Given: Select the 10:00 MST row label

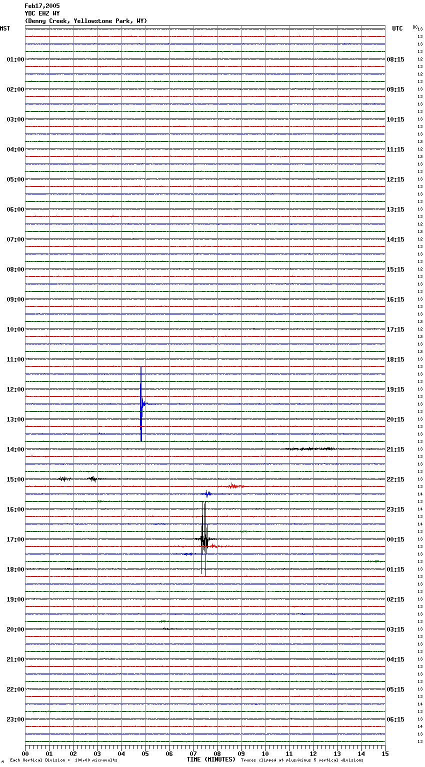Looking at the screenshot, I should tap(15, 329).
